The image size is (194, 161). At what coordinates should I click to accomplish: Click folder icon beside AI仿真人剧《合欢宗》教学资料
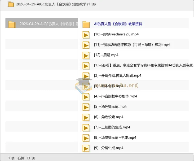[86, 24]
